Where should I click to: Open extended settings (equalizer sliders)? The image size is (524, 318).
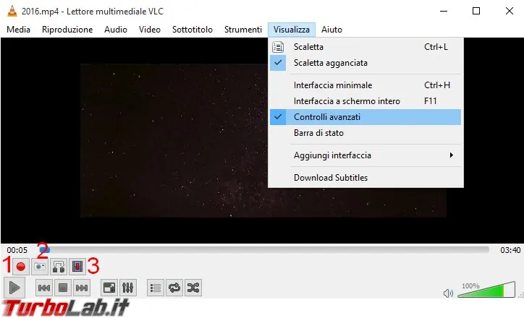point(127,288)
